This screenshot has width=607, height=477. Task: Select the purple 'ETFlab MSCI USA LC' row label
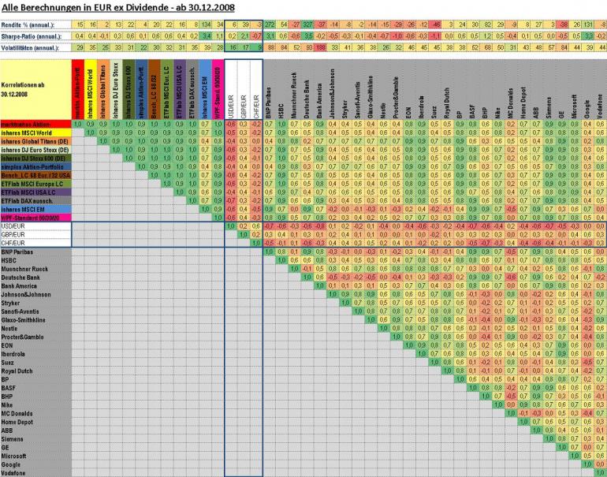tap(36, 192)
